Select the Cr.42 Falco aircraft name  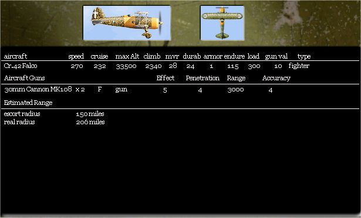coord(21,66)
